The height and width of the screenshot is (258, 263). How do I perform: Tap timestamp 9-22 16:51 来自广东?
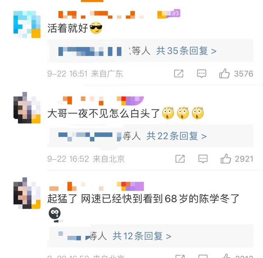(x=85, y=74)
